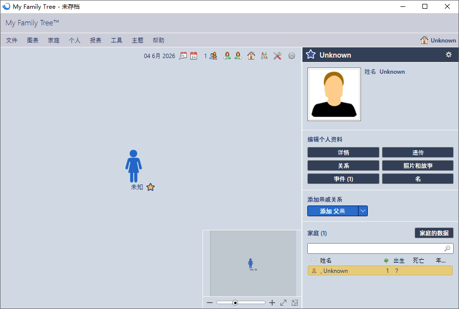The image size is (459, 309).
Task: Click the search magnifier in family filter
Action: pos(447,248)
